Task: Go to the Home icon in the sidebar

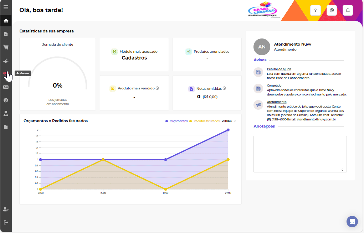Action: coord(6,21)
